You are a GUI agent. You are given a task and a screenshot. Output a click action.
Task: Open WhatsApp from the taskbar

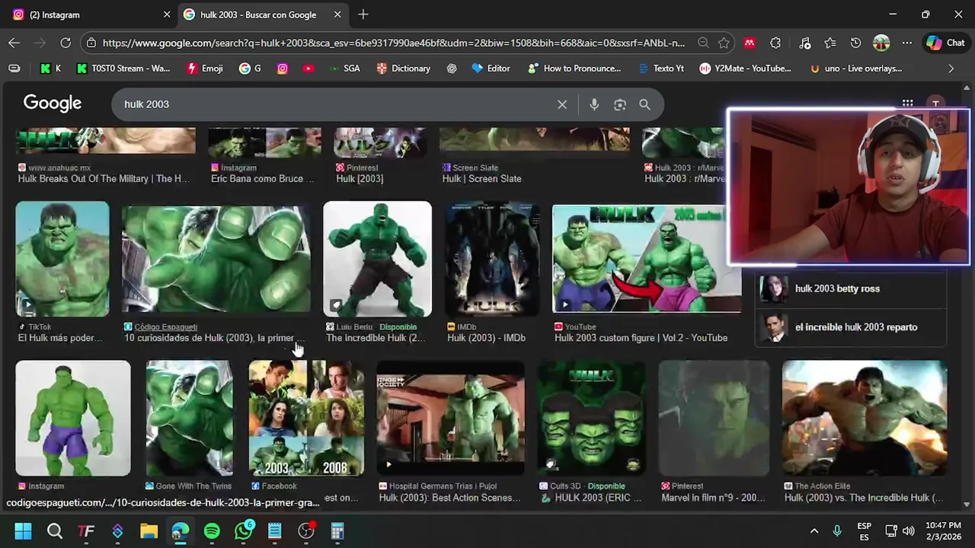point(244,530)
